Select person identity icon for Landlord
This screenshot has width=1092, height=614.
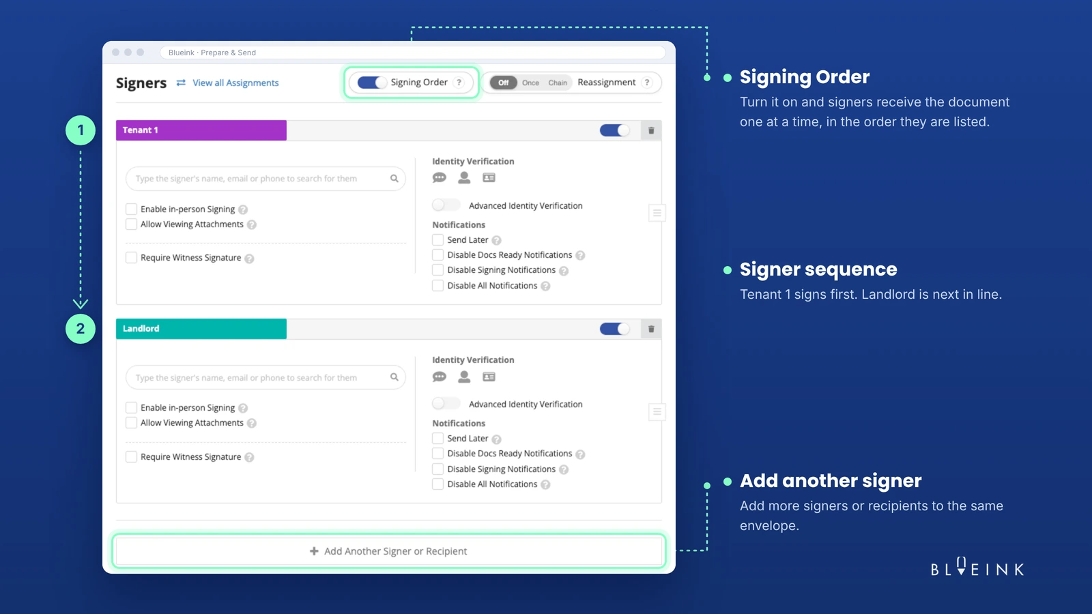click(x=464, y=377)
